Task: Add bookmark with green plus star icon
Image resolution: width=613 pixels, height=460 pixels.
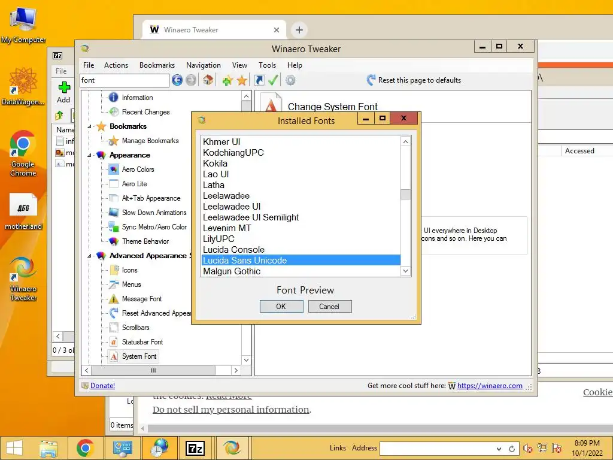Action: 227,81
